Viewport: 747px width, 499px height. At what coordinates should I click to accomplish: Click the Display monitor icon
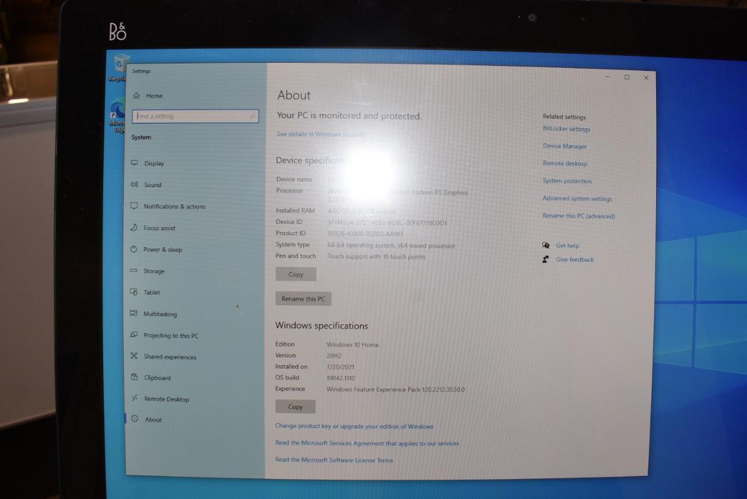(x=134, y=163)
